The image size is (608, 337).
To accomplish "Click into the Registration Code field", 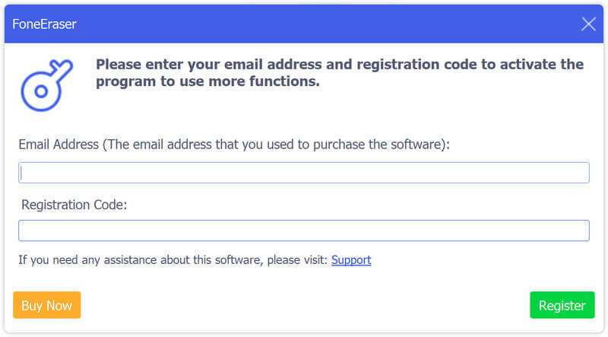I will (x=304, y=230).
